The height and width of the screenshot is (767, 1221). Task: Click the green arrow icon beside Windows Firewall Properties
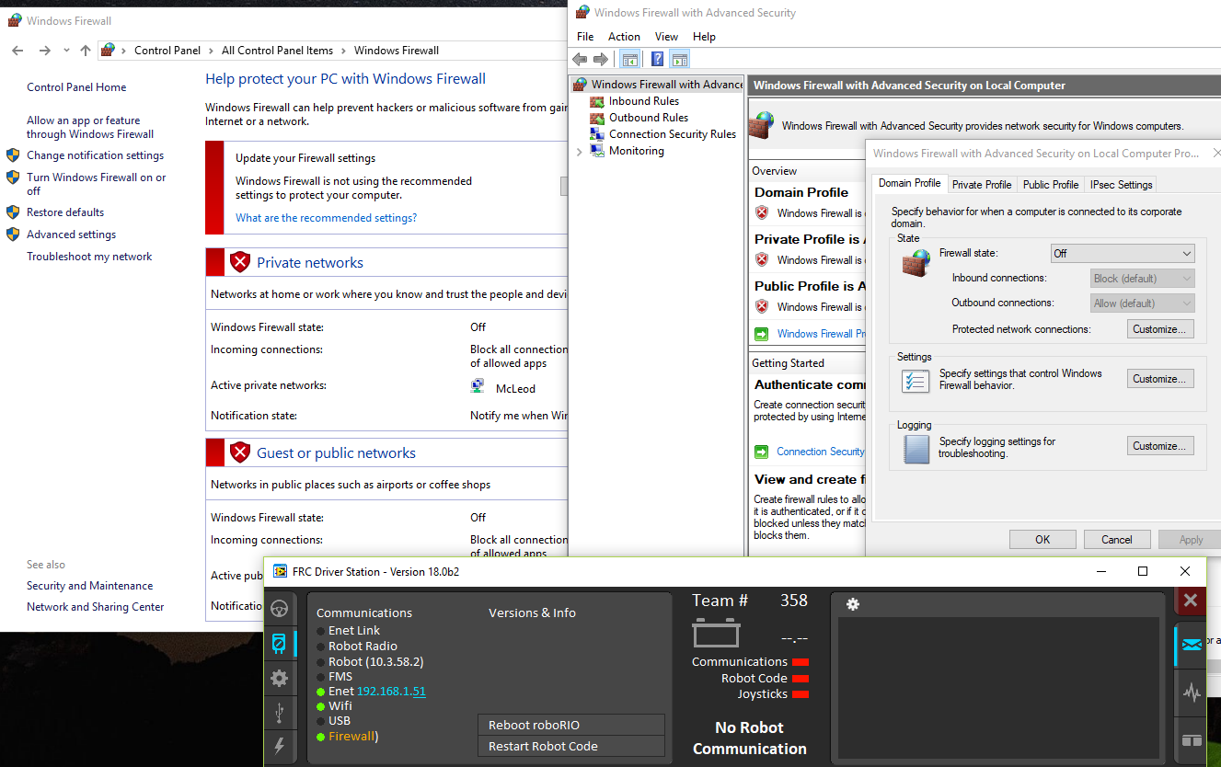click(761, 334)
